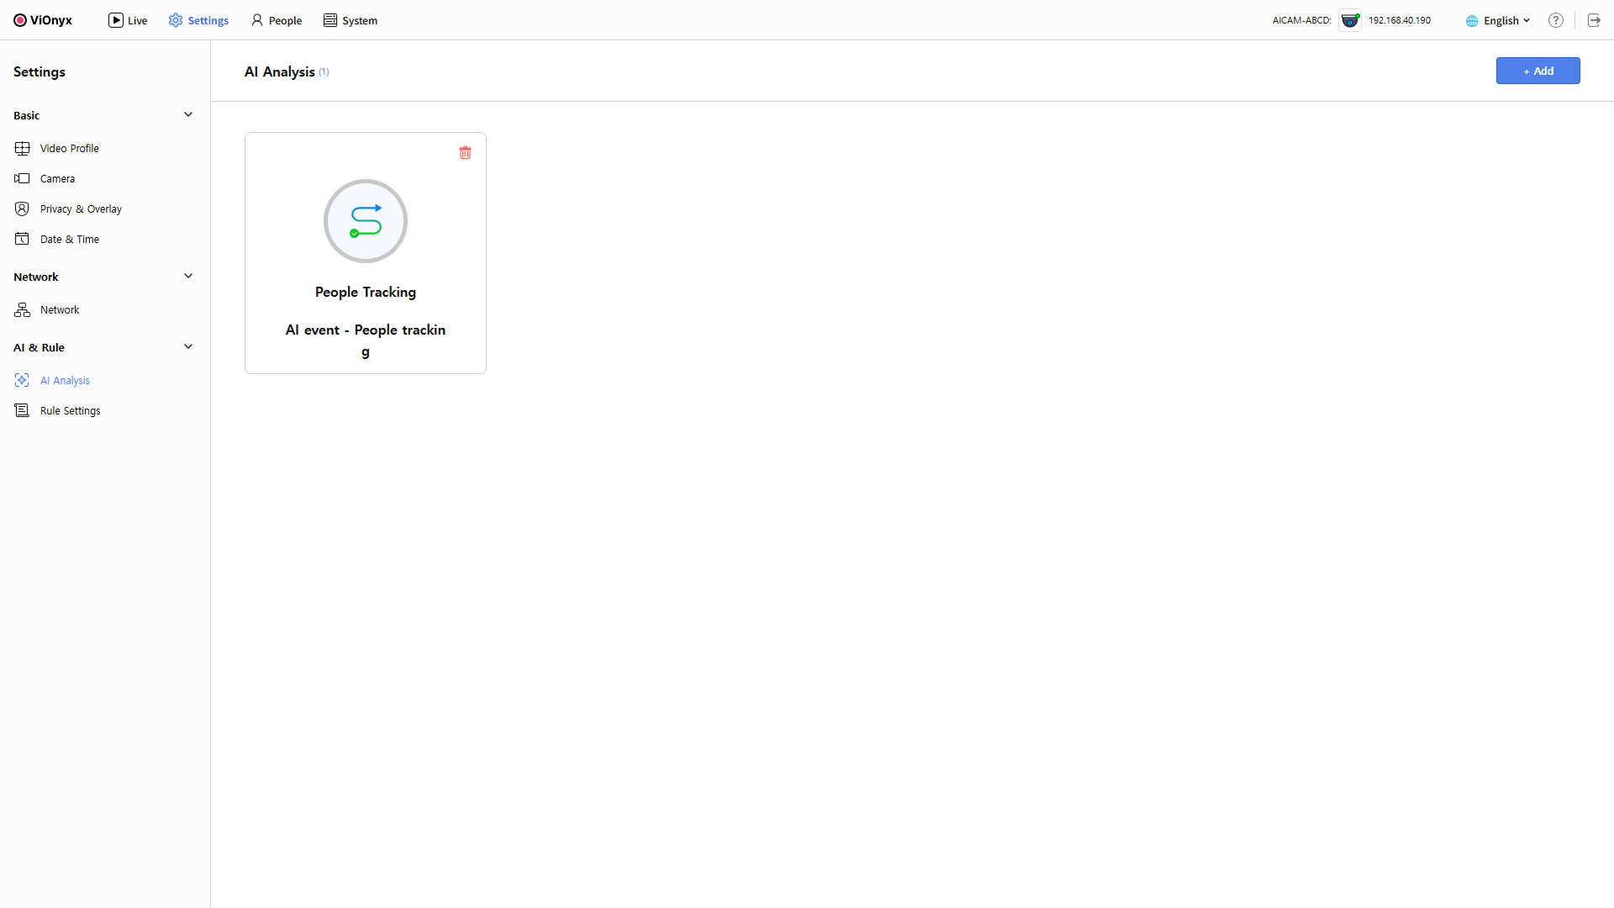The height and width of the screenshot is (908, 1614).
Task: Click the camera device thumbnail icon
Action: [x=1350, y=20]
